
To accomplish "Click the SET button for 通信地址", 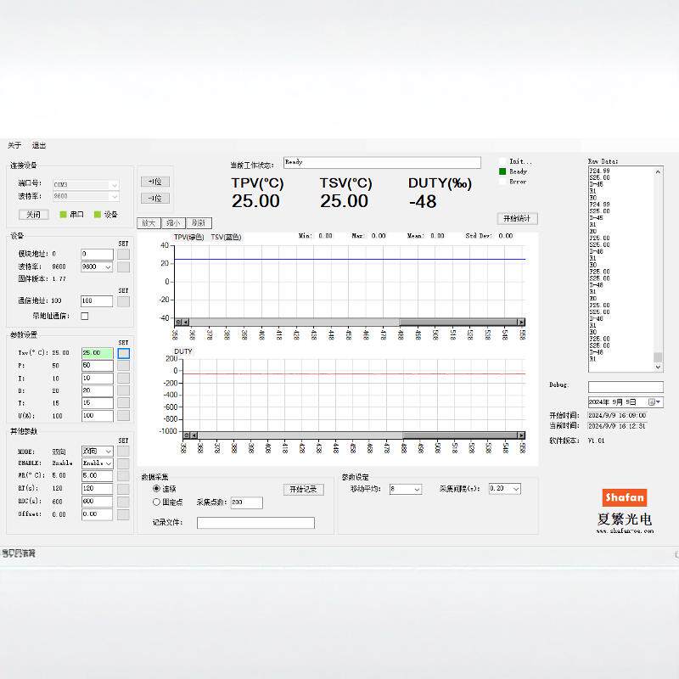I will coord(123,301).
